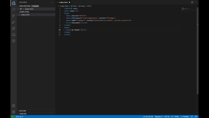The width and height of the screenshot is (209, 118).
Task: Click the EXPLORER panel title
Action: coord(23,2)
